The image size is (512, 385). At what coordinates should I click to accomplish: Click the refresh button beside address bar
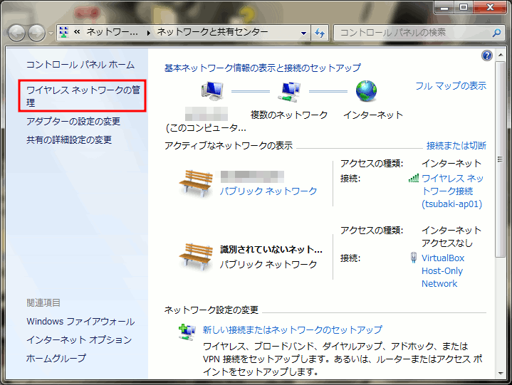tap(320, 33)
